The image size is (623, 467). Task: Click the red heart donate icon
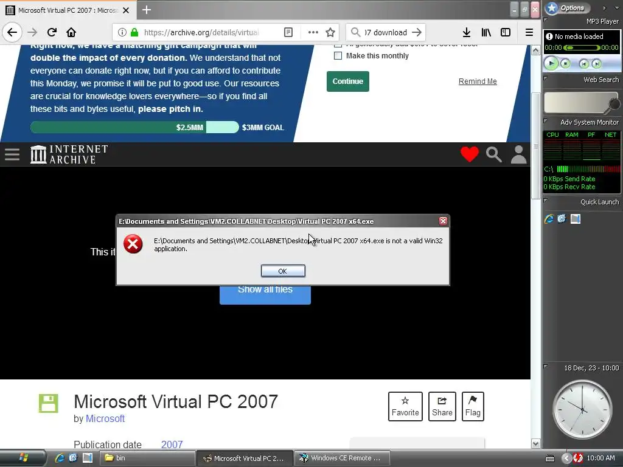tap(469, 154)
